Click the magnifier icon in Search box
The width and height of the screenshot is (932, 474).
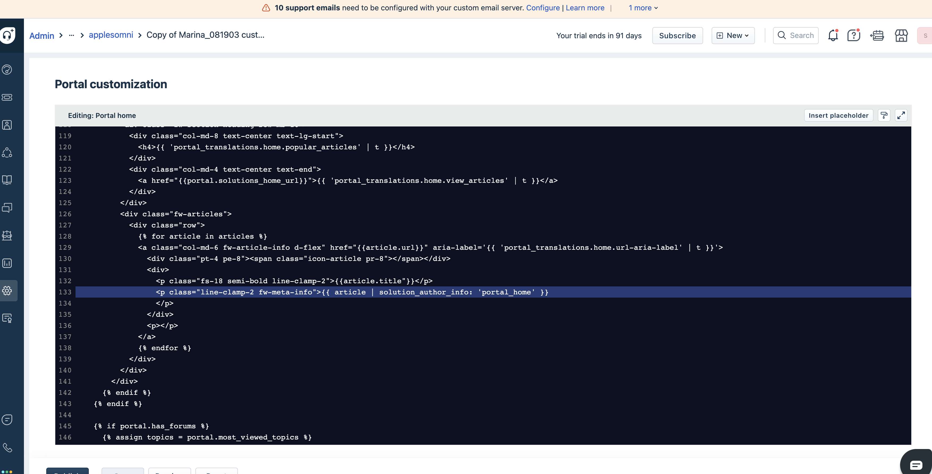(782, 35)
